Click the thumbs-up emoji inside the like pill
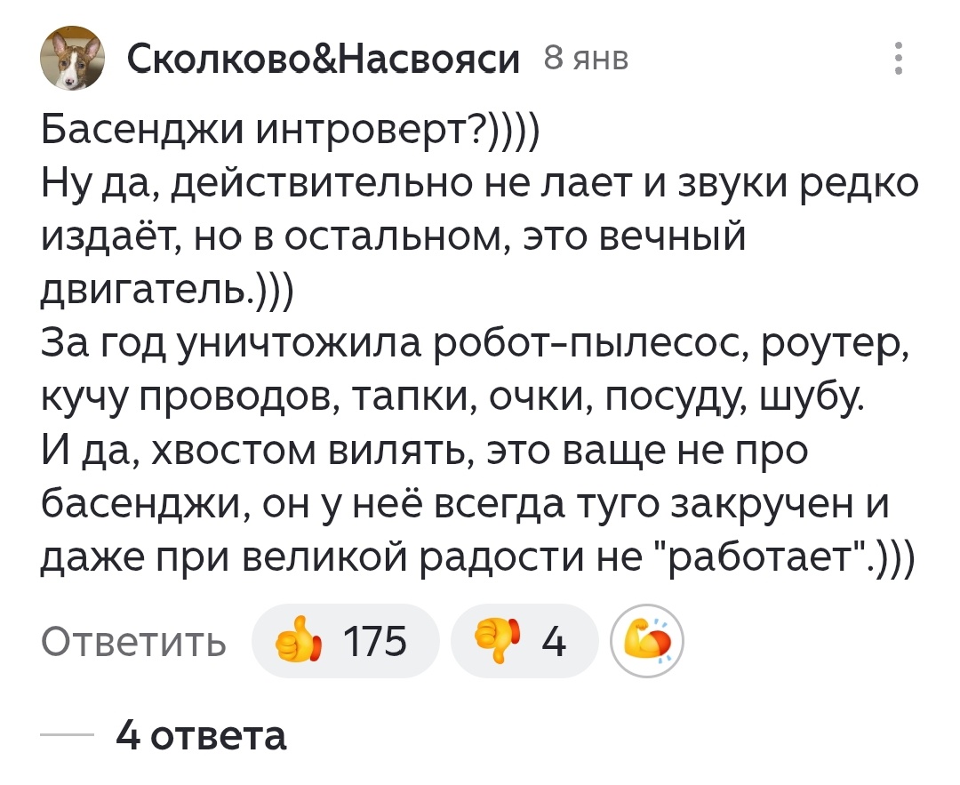This screenshot has width=960, height=785. pyautogui.click(x=298, y=640)
